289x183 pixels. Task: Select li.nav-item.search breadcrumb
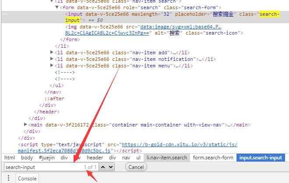[167, 158]
